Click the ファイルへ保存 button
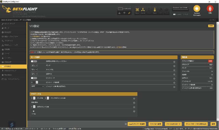The width and height of the screenshot is (219, 130). point(155,124)
